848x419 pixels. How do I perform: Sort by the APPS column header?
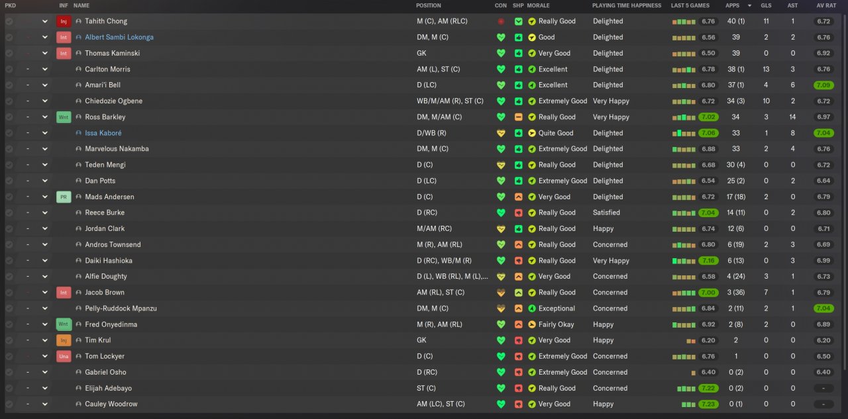733,5
